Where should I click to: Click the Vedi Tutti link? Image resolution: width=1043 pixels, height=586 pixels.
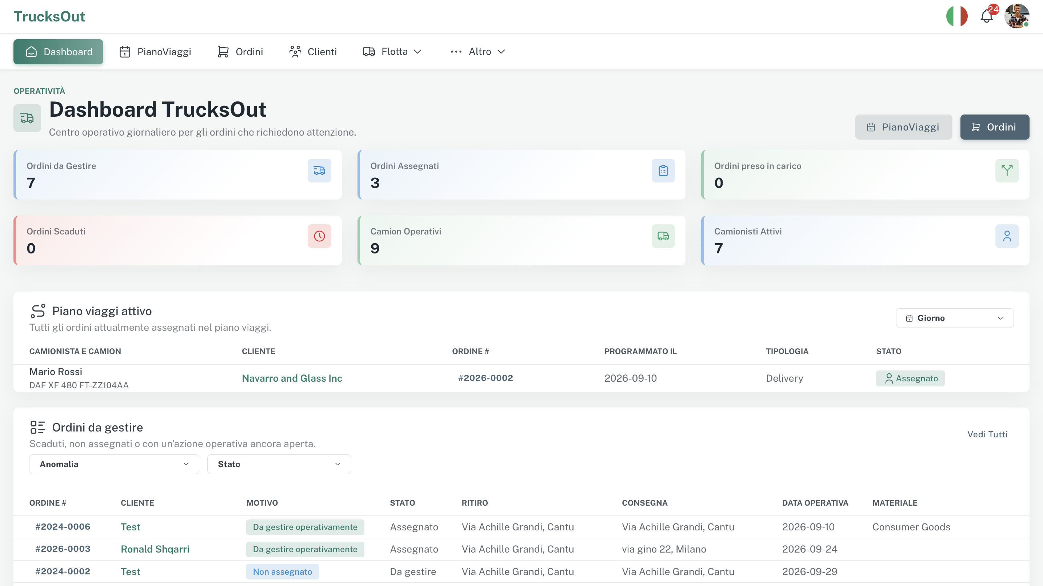[x=987, y=434]
